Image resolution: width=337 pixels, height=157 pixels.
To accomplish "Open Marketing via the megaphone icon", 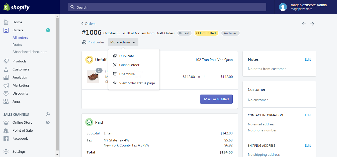I will (x=6, y=85).
